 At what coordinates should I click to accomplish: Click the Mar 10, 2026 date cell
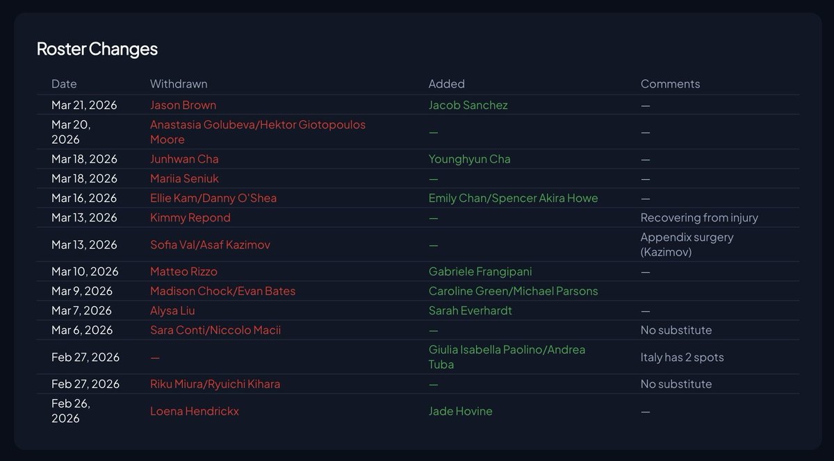(85, 271)
